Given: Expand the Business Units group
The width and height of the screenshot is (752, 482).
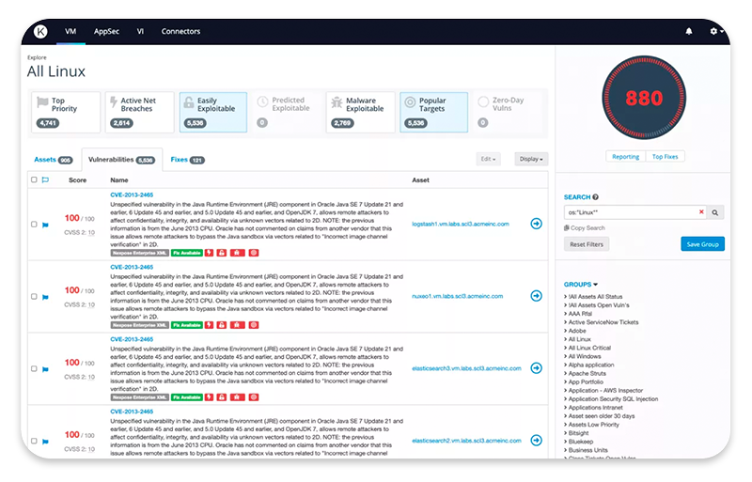Looking at the screenshot, I should pos(587,450).
